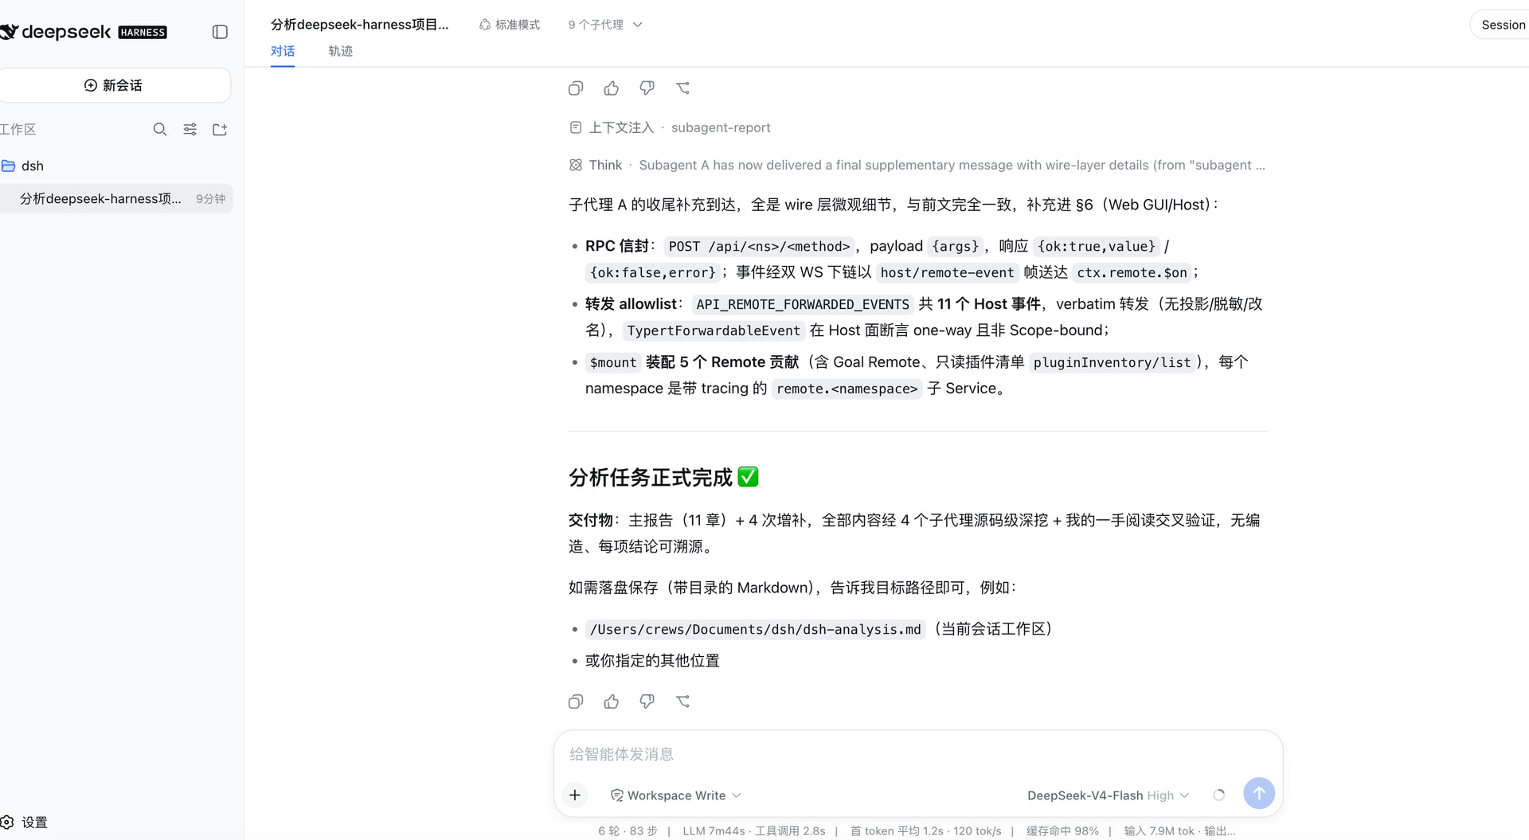Click the deepseek HARNESS logo

tap(84, 32)
